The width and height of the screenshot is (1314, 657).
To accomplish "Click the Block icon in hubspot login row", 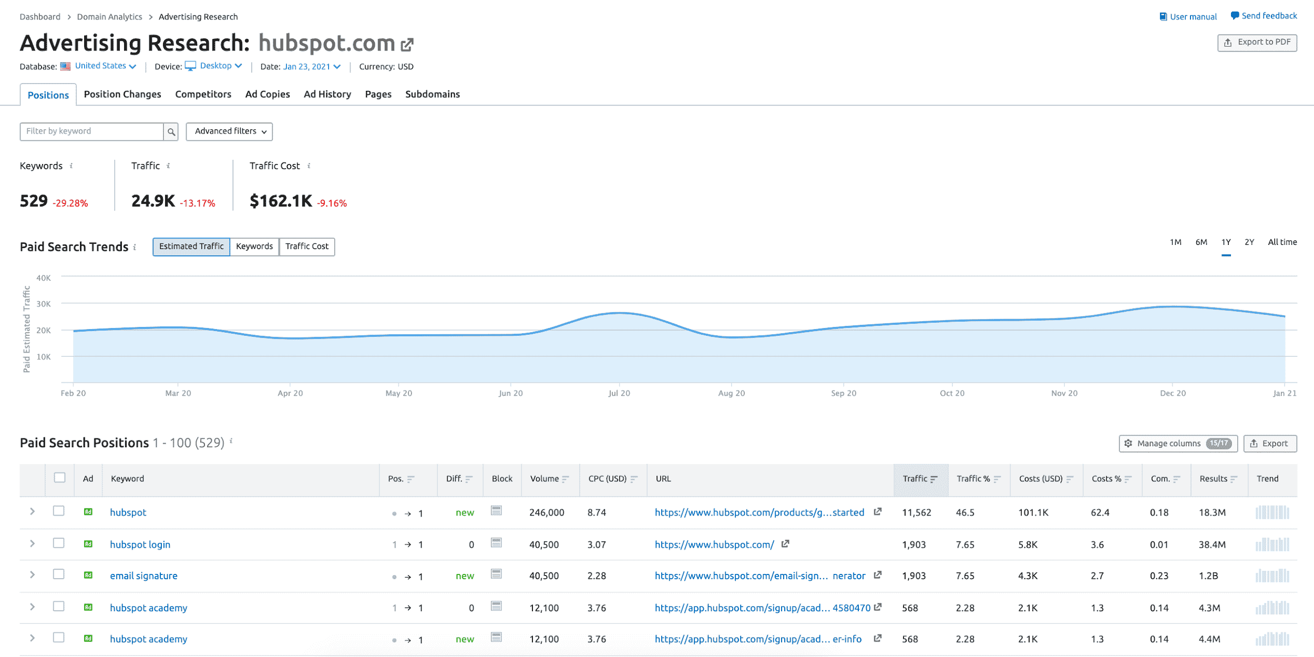I will click(x=496, y=543).
